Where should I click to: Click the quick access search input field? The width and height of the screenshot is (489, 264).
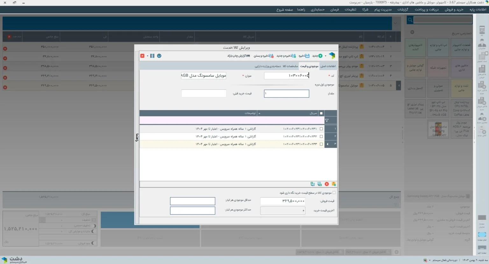tap(443, 20)
